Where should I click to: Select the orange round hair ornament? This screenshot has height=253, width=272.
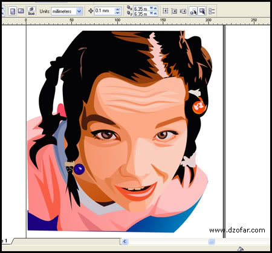[x=199, y=107]
